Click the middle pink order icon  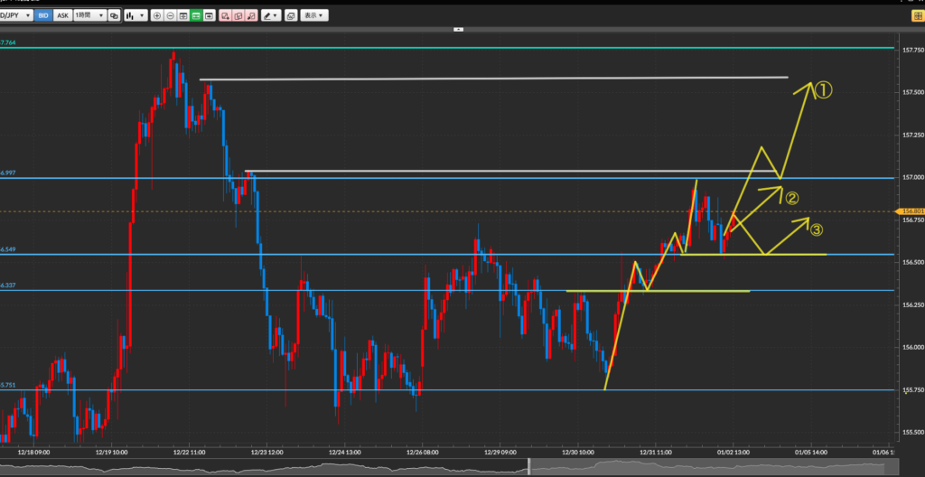coord(238,15)
